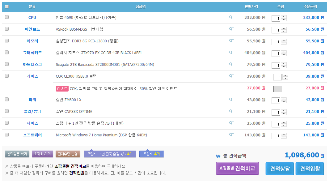Image resolution: width=330 pixels, height=184 pixels.
Task: Click 견적상담 button
Action: [x=280, y=169]
